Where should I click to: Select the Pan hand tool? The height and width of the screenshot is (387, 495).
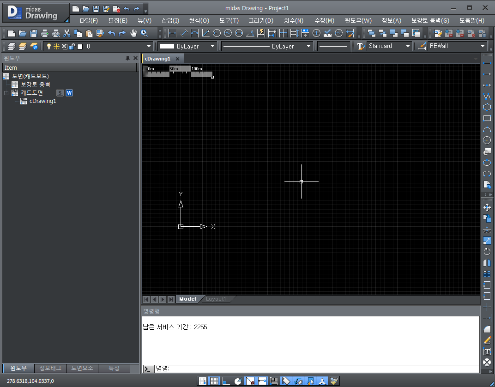coord(133,33)
